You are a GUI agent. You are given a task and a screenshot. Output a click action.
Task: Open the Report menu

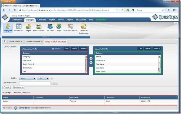70,20
